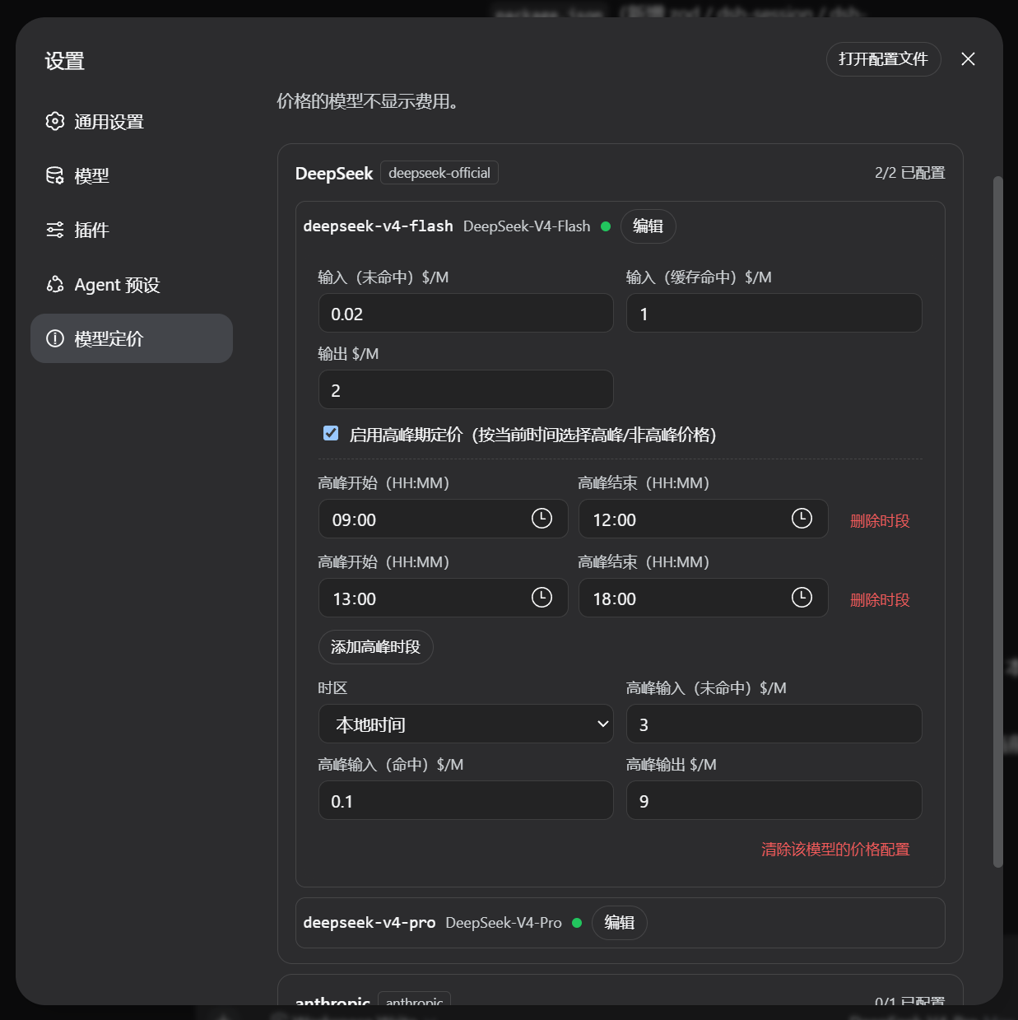1018x1020 pixels.
Task: Go to the 插件 settings section
Action: click(x=132, y=231)
